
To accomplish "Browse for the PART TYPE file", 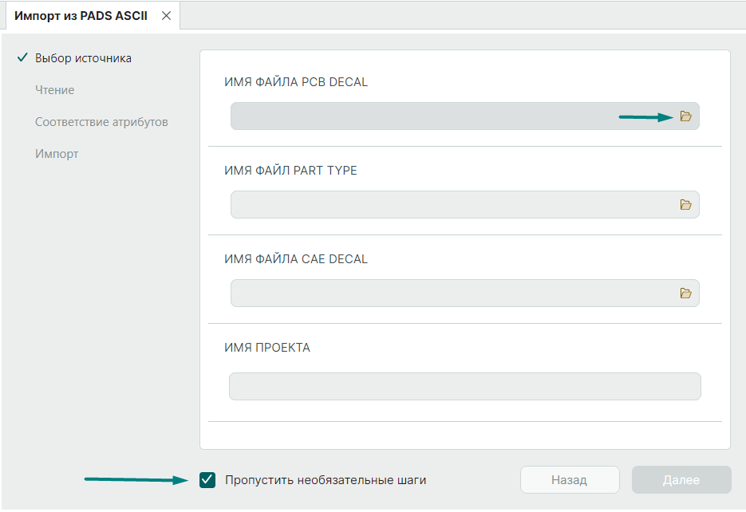I will coord(685,205).
